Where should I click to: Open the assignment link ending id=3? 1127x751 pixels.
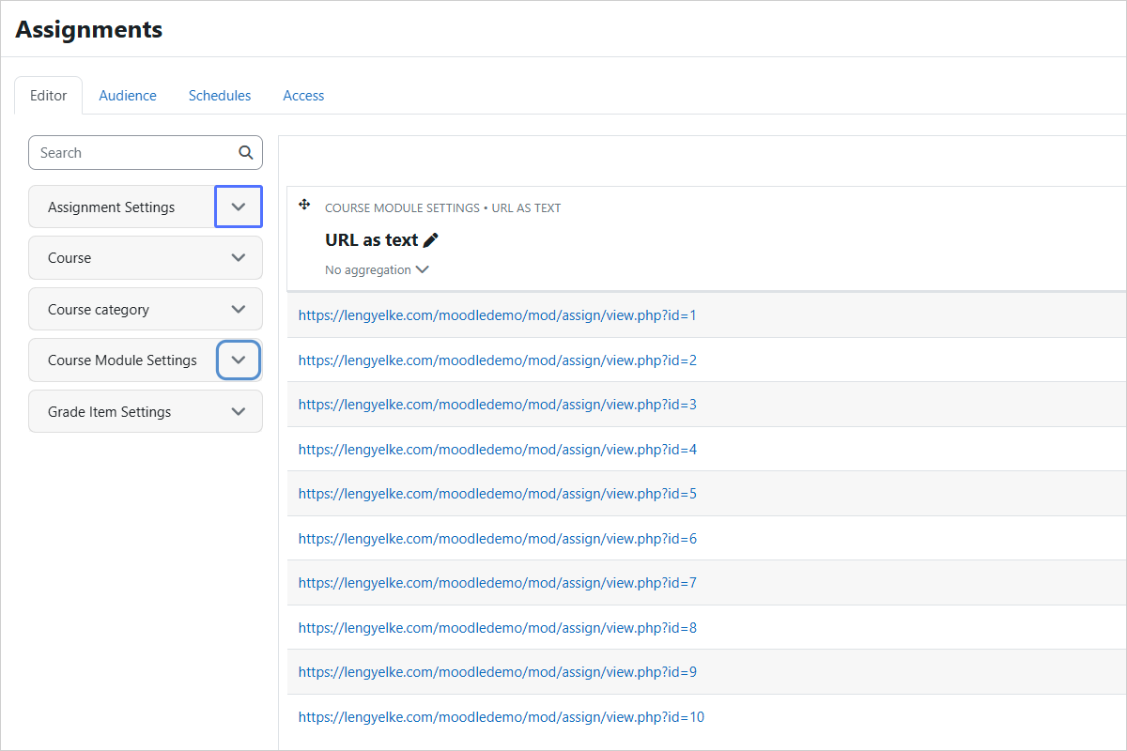click(x=498, y=405)
